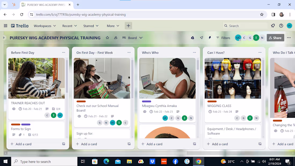Screen dimensions: 295x166
Task: Open the WIGGING CLASS wig mannequin cover image
Action: (233, 78)
